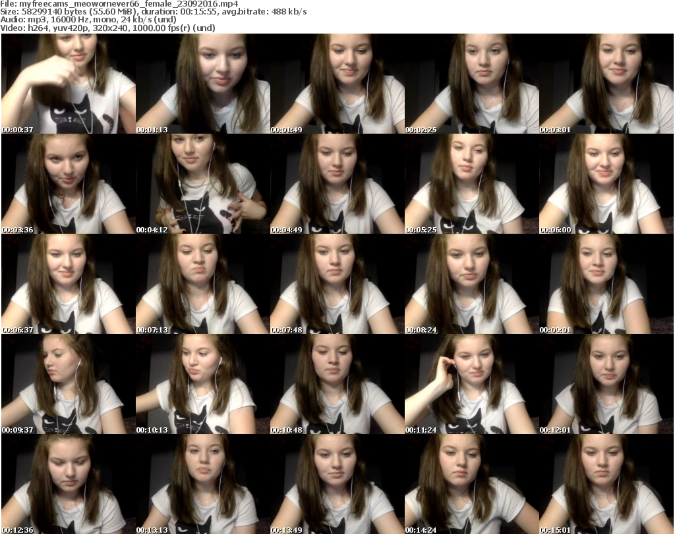Open the thumbnail at 00:09:37
This screenshot has height=534, width=675.
pyautogui.click(x=69, y=384)
